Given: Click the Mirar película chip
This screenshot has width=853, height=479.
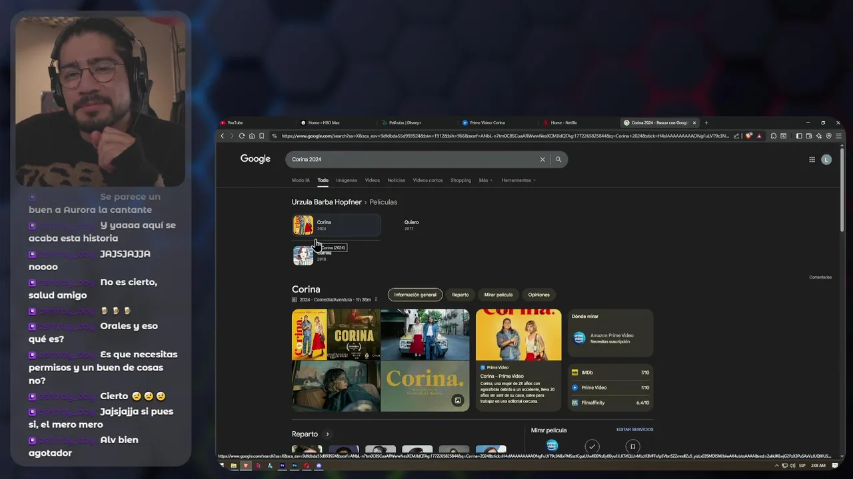Looking at the screenshot, I should click(498, 295).
